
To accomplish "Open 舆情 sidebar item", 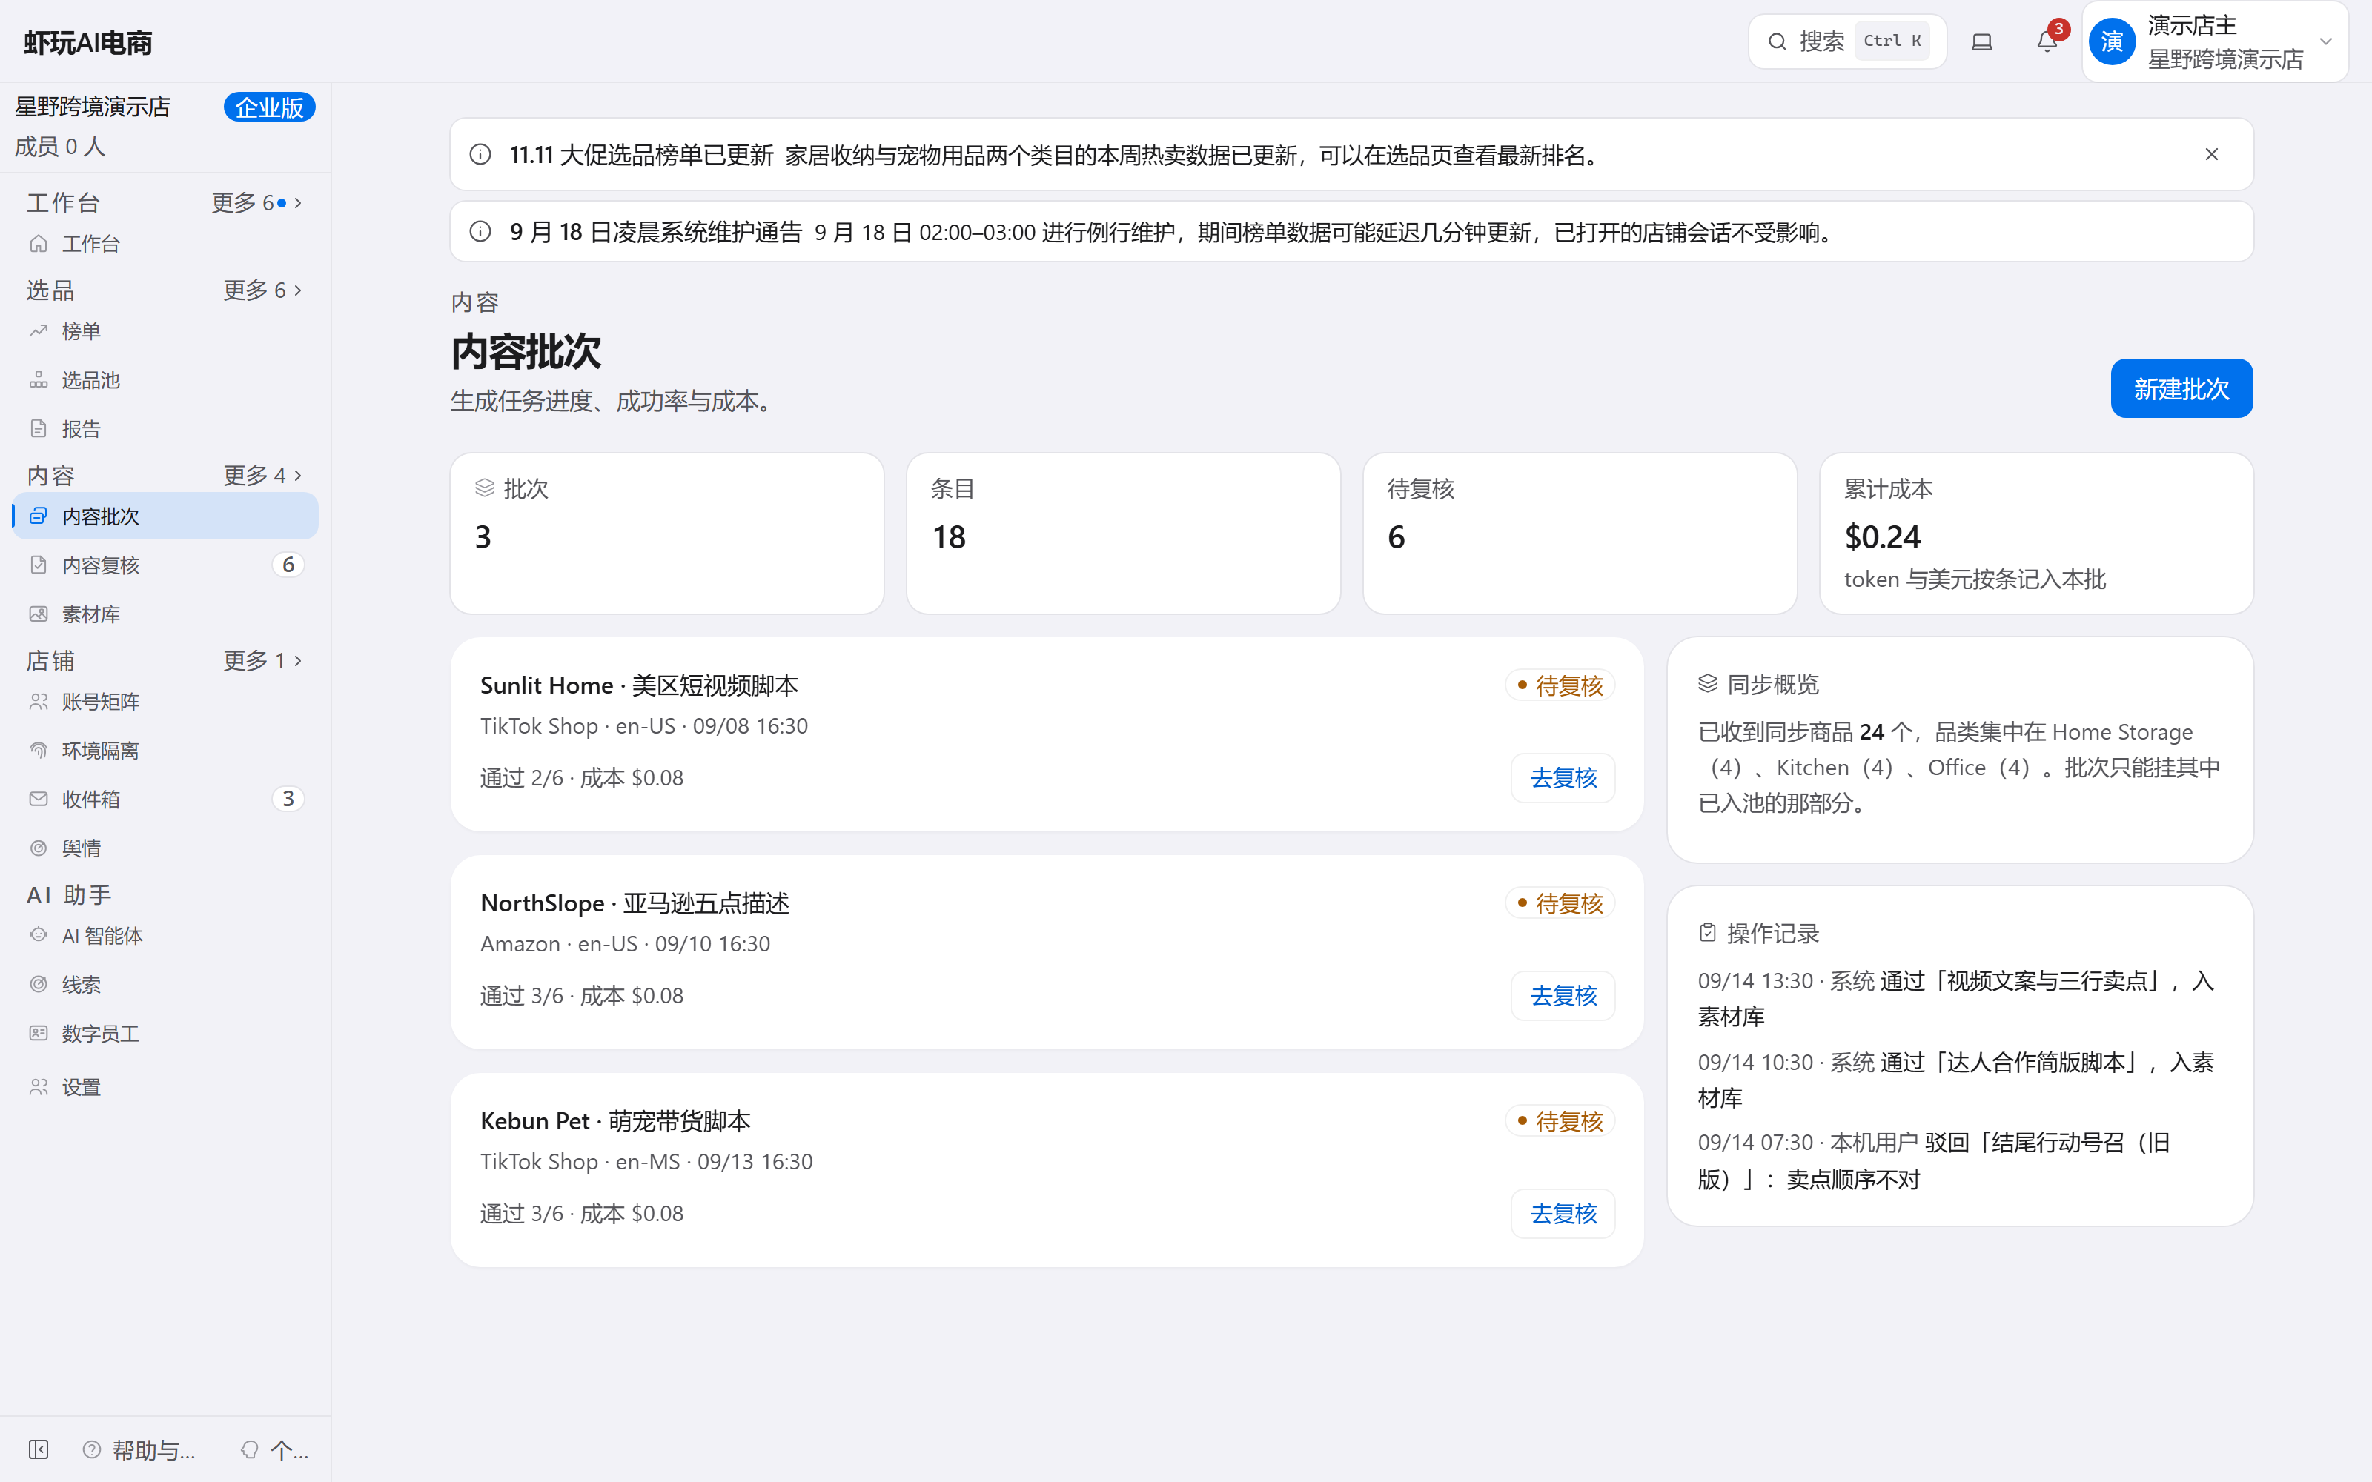I will (x=165, y=848).
